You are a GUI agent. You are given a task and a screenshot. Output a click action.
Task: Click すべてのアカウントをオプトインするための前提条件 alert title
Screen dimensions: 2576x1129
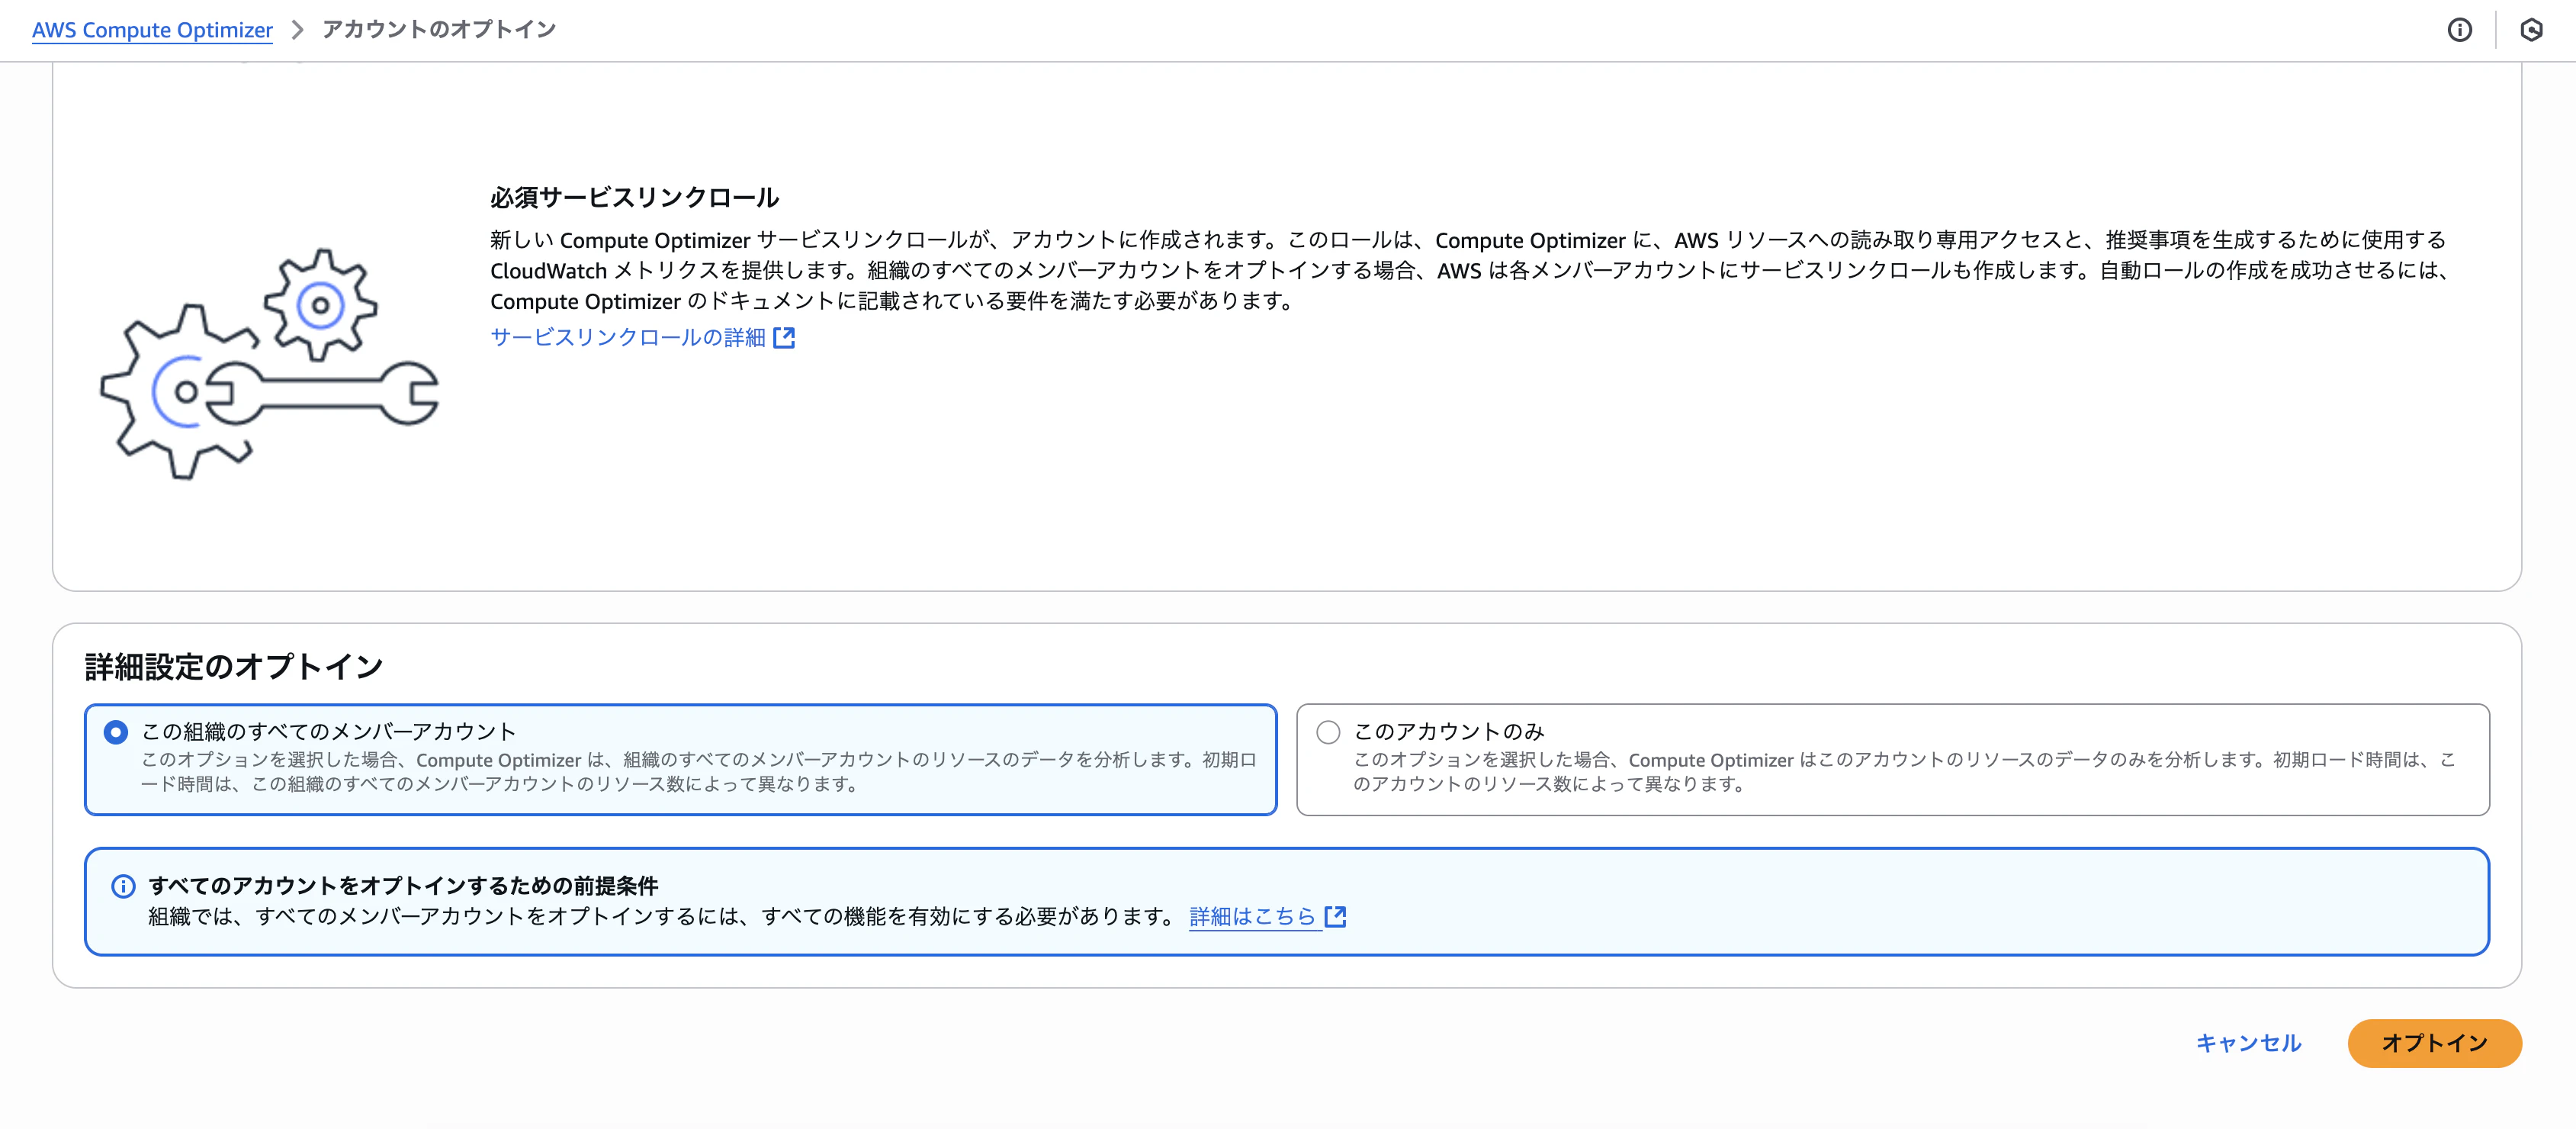click(403, 886)
